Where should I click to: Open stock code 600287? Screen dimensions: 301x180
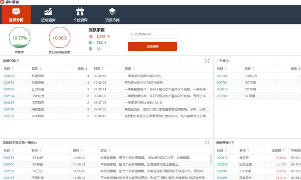(x=9, y=103)
